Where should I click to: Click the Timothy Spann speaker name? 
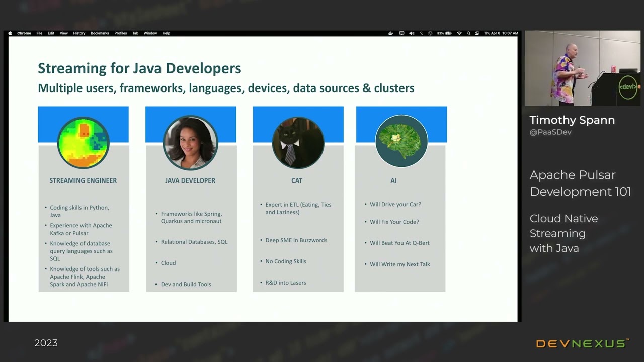[572, 120]
